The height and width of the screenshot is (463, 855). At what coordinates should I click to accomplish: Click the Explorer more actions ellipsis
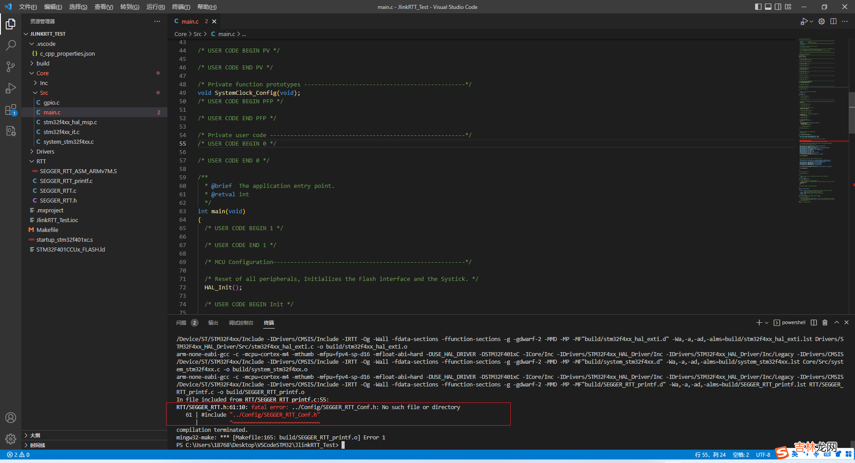coord(157,21)
